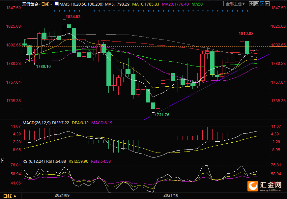Viewport: 287px width, 199px height.
Task: Click the MA indicator chart icon
Action: click(x=56, y=4)
